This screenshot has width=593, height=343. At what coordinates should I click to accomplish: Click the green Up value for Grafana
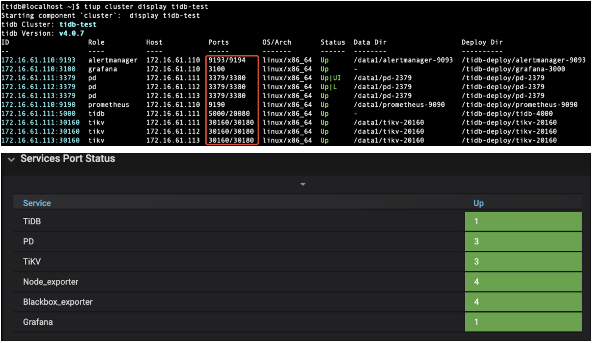523,322
